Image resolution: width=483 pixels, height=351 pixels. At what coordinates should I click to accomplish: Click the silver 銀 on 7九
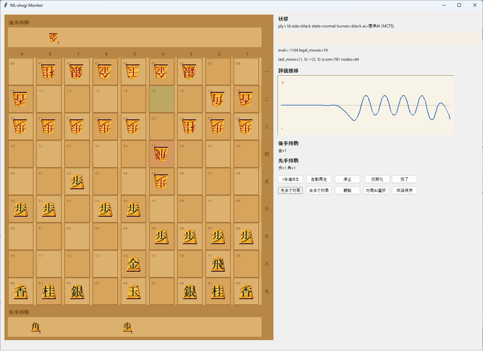[77, 291]
